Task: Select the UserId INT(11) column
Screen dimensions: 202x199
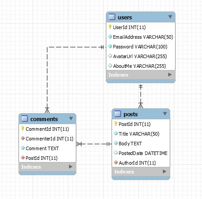Action: (129, 27)
